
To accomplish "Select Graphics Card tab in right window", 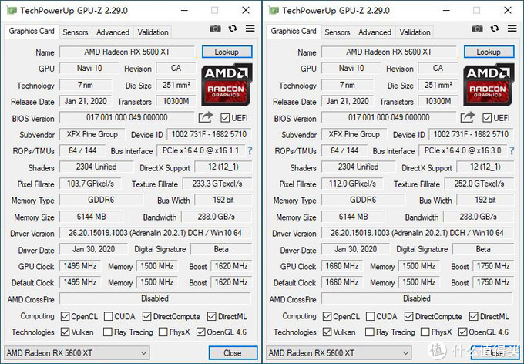I will pyautogui.click(x=294, y=31).
